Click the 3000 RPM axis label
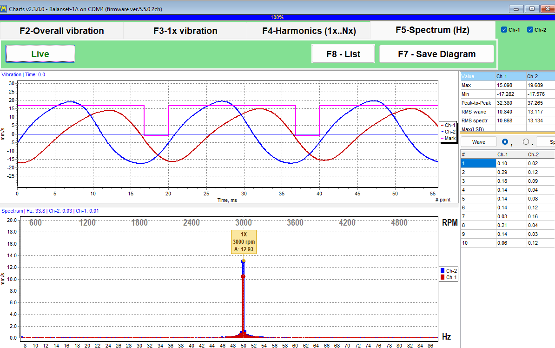The image size is (555, 348). [x=244, y=222]
